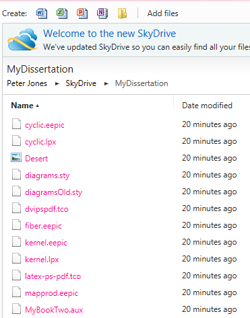Viewport: 250px width, 318px height.
Task: Click the Desert picture thumbnail icon
Action: [x=16, y=157]
